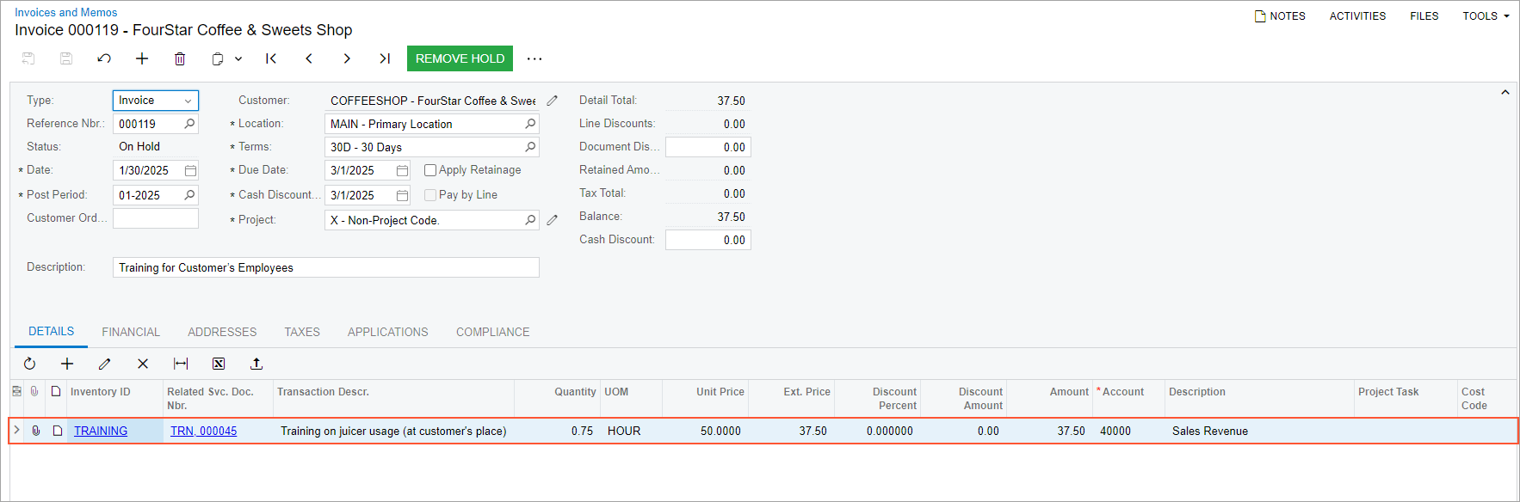
Task: Open the Type dropdown showing Invoice
Action: [156, 101]
